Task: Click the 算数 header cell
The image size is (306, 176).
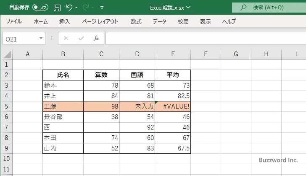Action: (x=101, y=75)
